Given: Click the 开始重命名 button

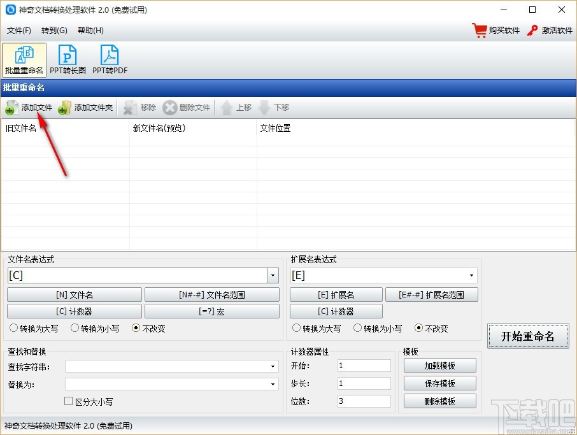Looking at the screenshot, I should click(528, 336).
